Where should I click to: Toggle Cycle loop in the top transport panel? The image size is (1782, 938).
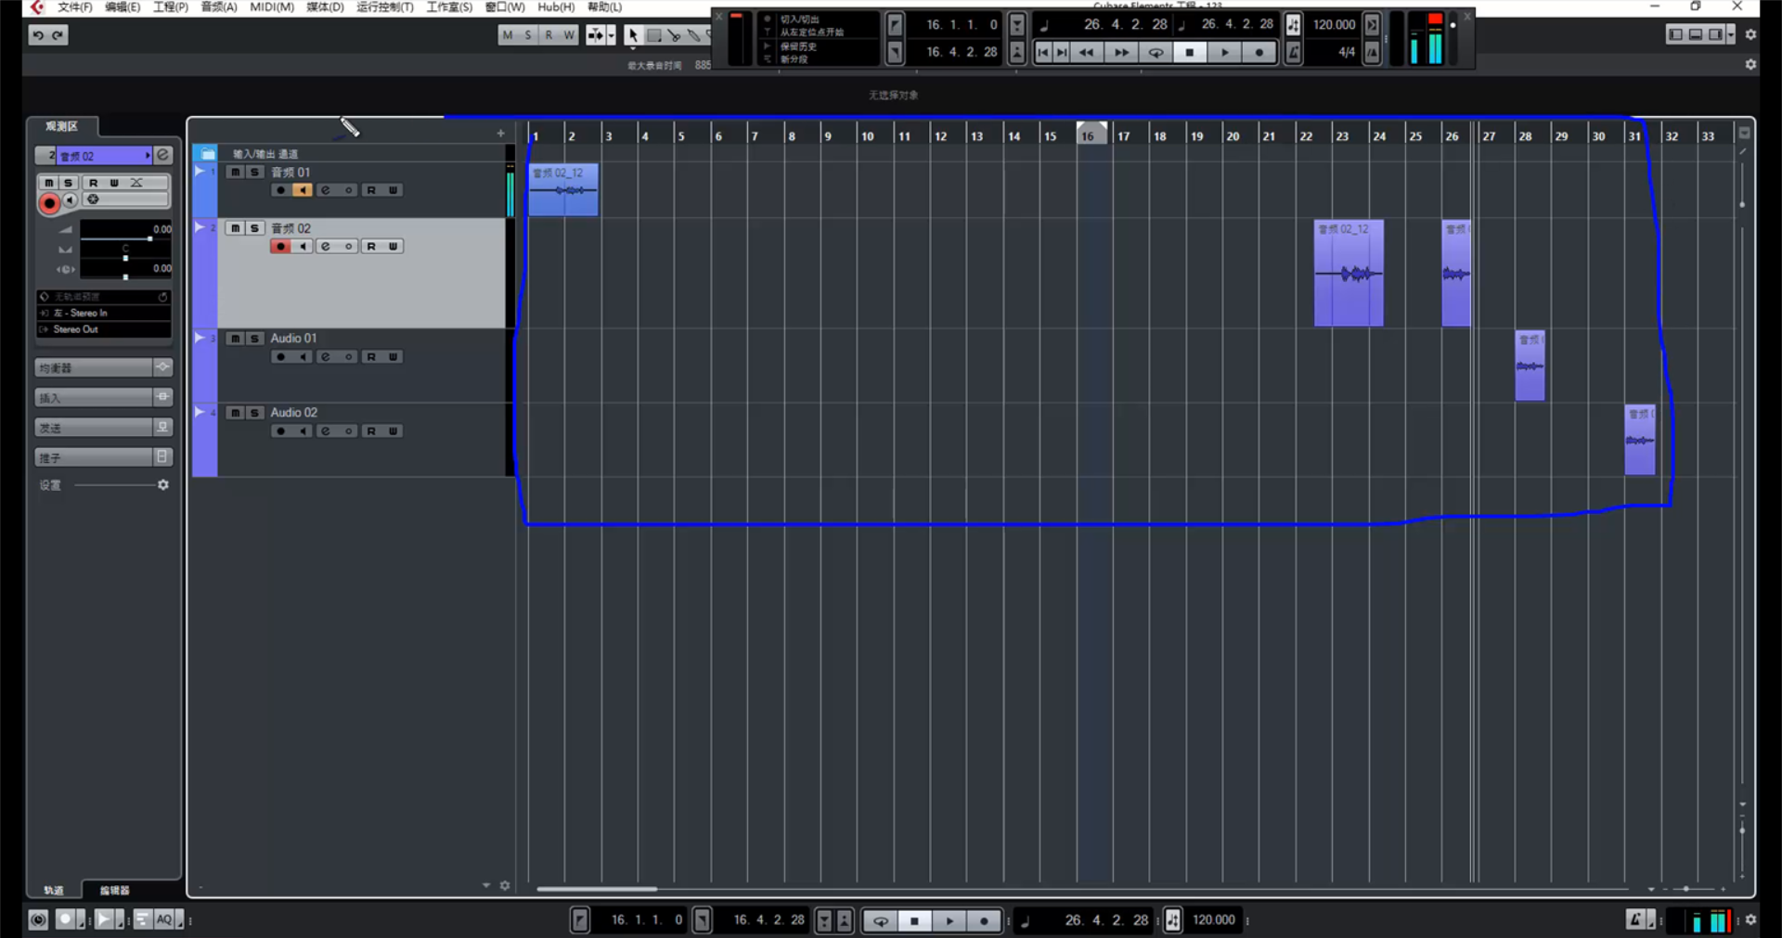pyautogui.click(x=1156, y=52)
